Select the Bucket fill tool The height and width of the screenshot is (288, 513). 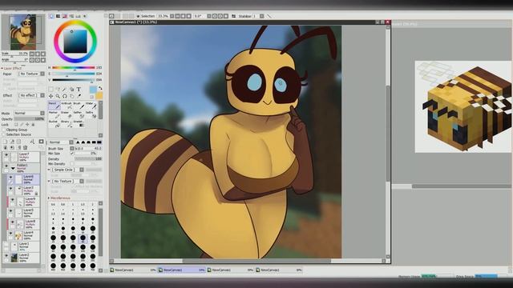tap(54, 123)
